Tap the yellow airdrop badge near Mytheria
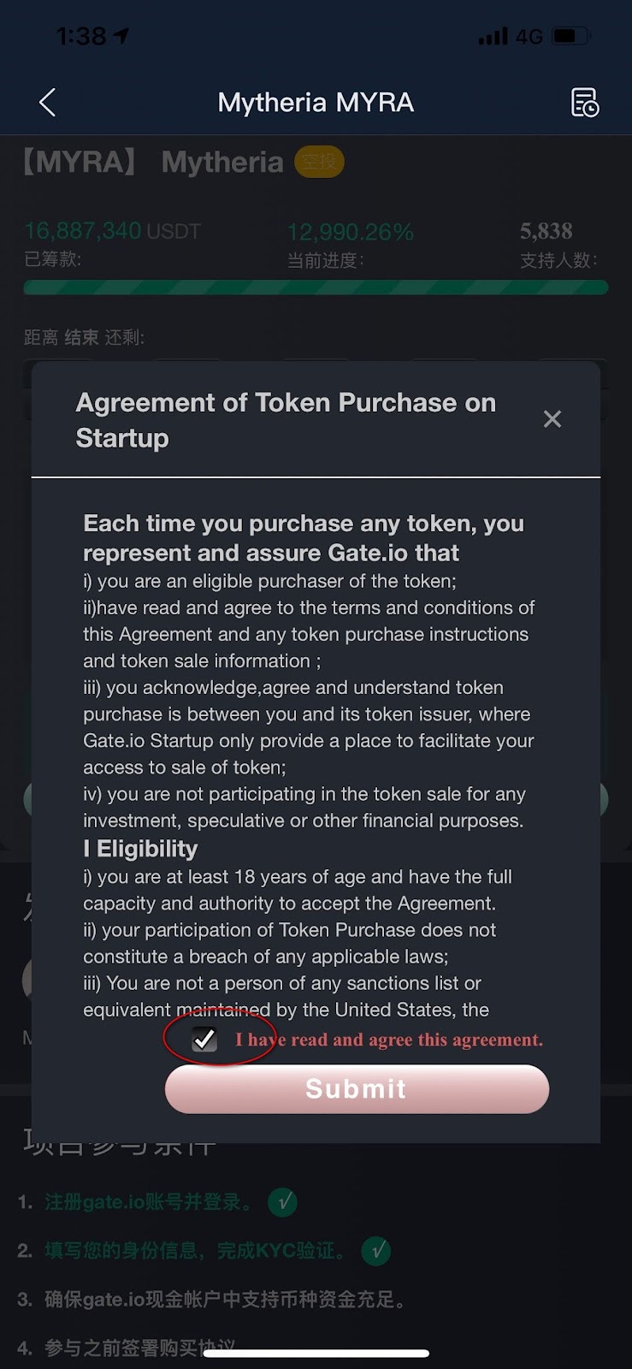This screenshot has width=632, height=1369. [319, 162]
